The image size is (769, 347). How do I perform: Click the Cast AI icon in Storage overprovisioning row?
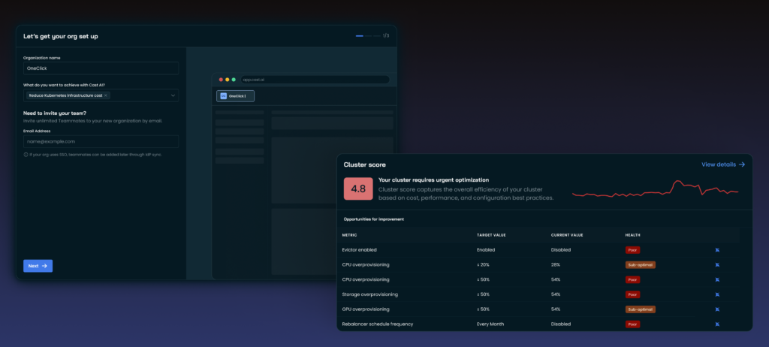coord(717,294)
